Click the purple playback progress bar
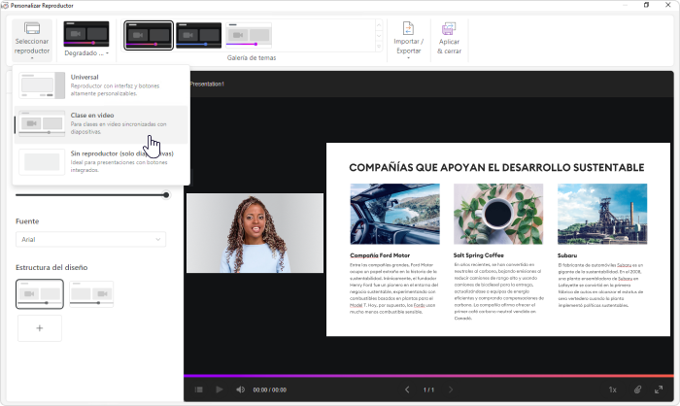This screenshot has width=680, height=406. click(428, 376)
